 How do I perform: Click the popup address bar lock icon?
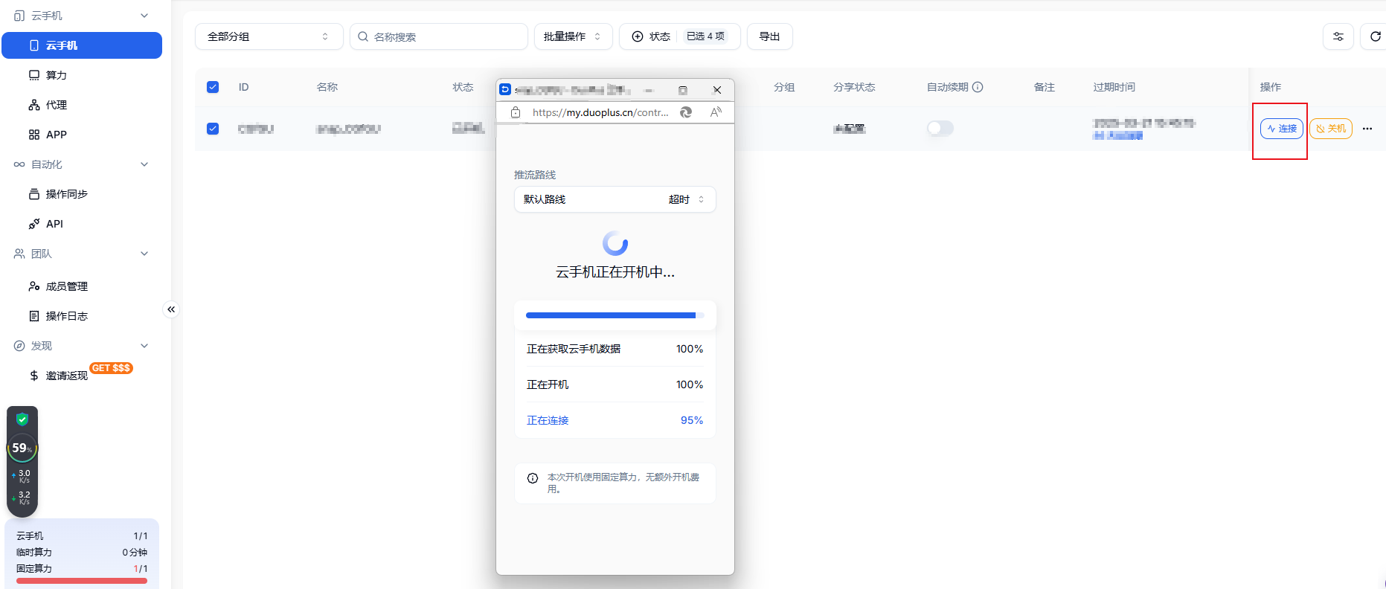pos(516,112)
